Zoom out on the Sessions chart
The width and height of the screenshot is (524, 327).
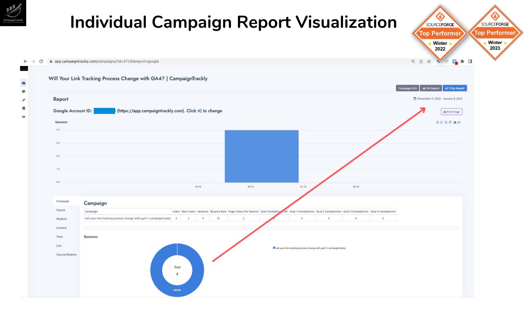click(x=441, y=122)
